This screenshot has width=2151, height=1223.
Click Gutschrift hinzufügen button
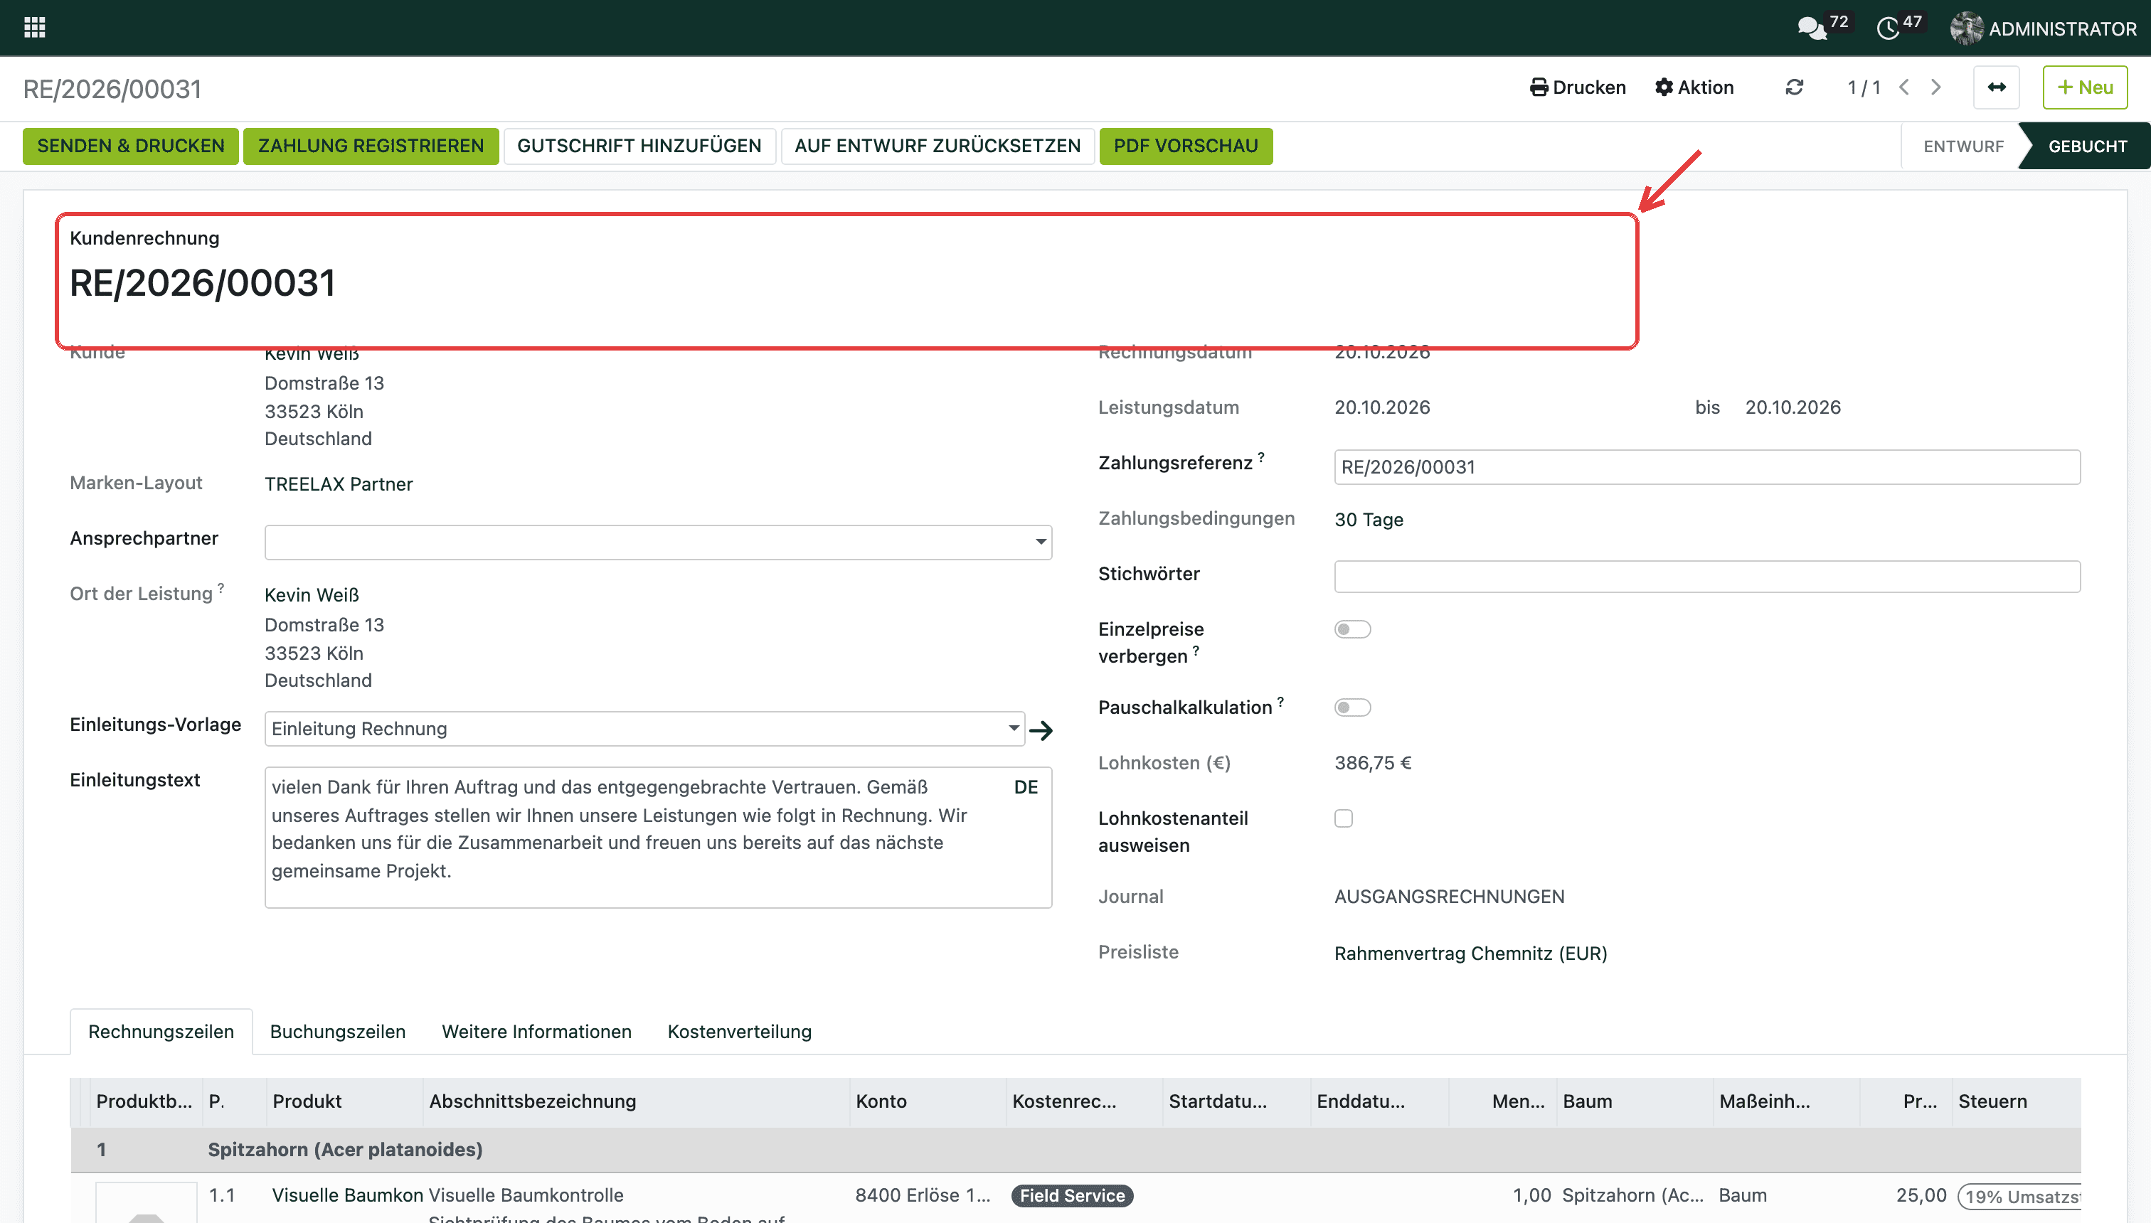point(639,146)
